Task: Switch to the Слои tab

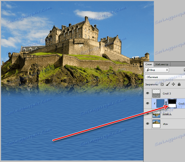Action: coord(148,64)
